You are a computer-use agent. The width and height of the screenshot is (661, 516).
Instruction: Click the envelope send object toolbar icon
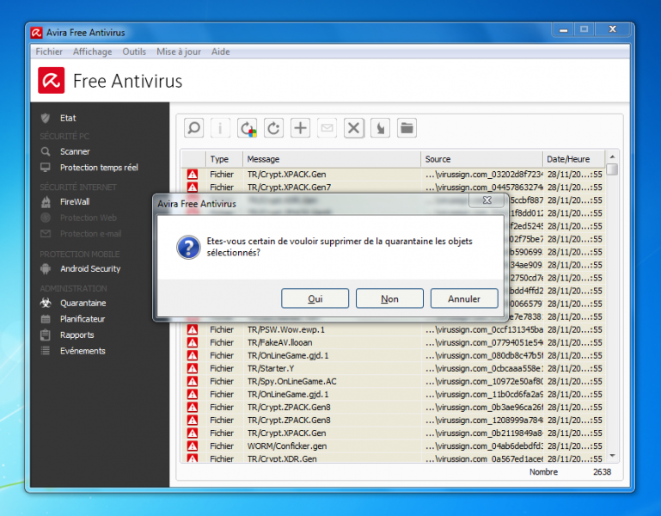[327, 128]
